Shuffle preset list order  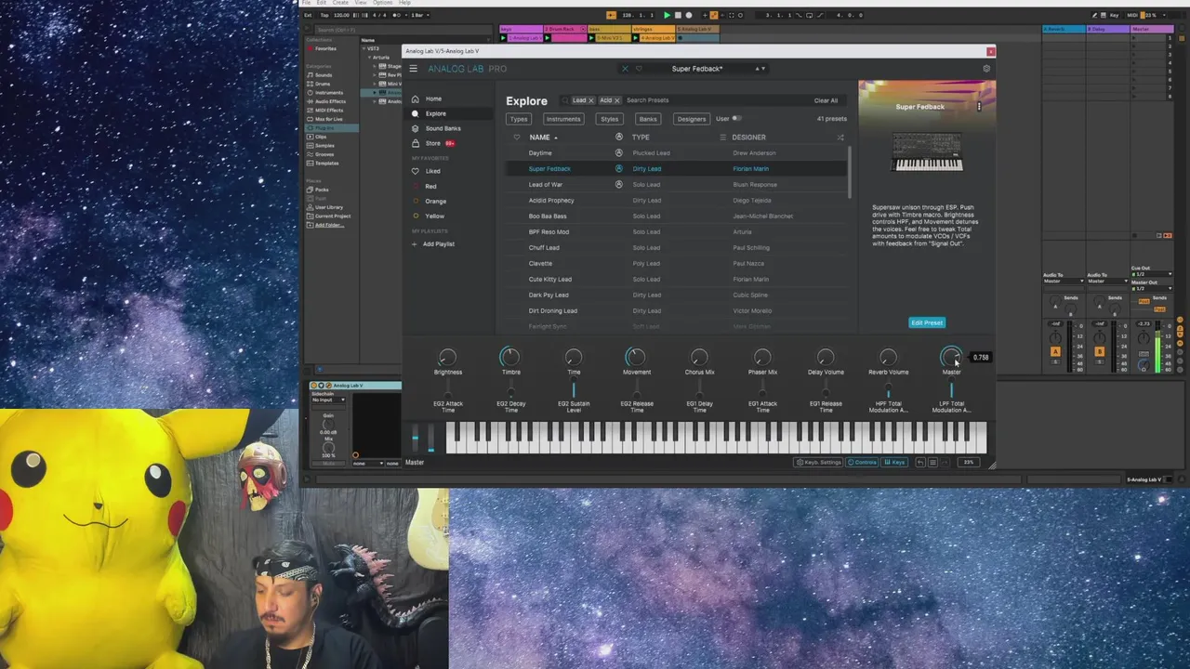coord(840,138)
